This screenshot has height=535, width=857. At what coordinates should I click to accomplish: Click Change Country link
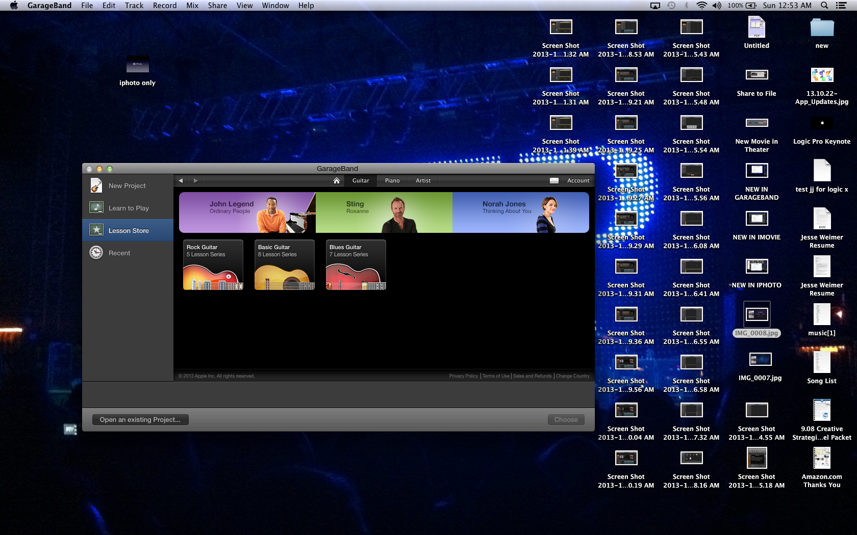click(572, 376)
